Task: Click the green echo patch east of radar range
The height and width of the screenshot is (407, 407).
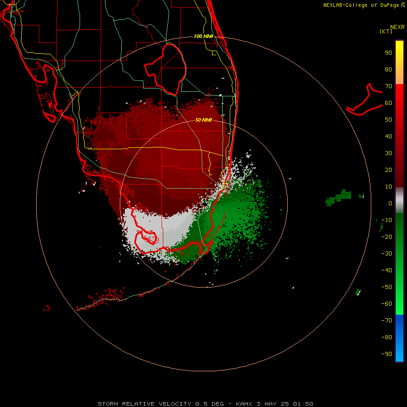Action: [338, 198]
